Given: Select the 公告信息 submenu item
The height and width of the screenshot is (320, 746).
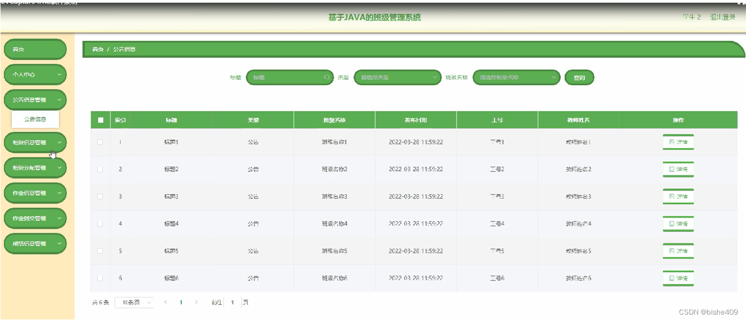Looking at the screenshot, I should [x=35, y=119].
